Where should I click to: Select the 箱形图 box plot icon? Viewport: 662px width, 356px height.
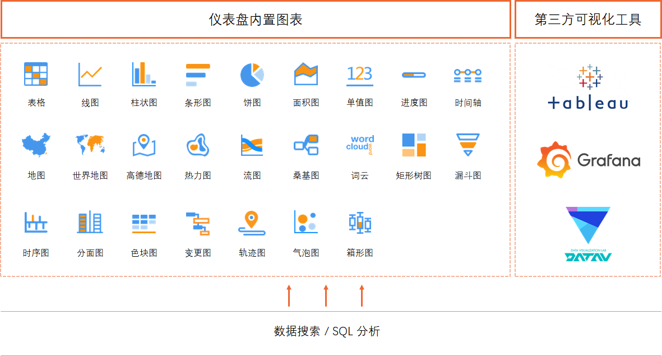point(360,223)
